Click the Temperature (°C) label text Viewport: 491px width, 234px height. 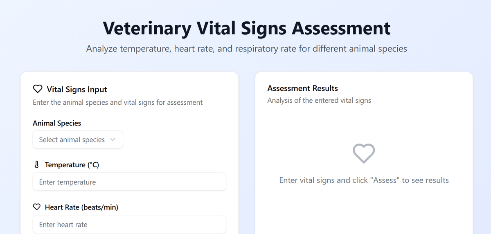pyautogui.click(x=72, y=165)
